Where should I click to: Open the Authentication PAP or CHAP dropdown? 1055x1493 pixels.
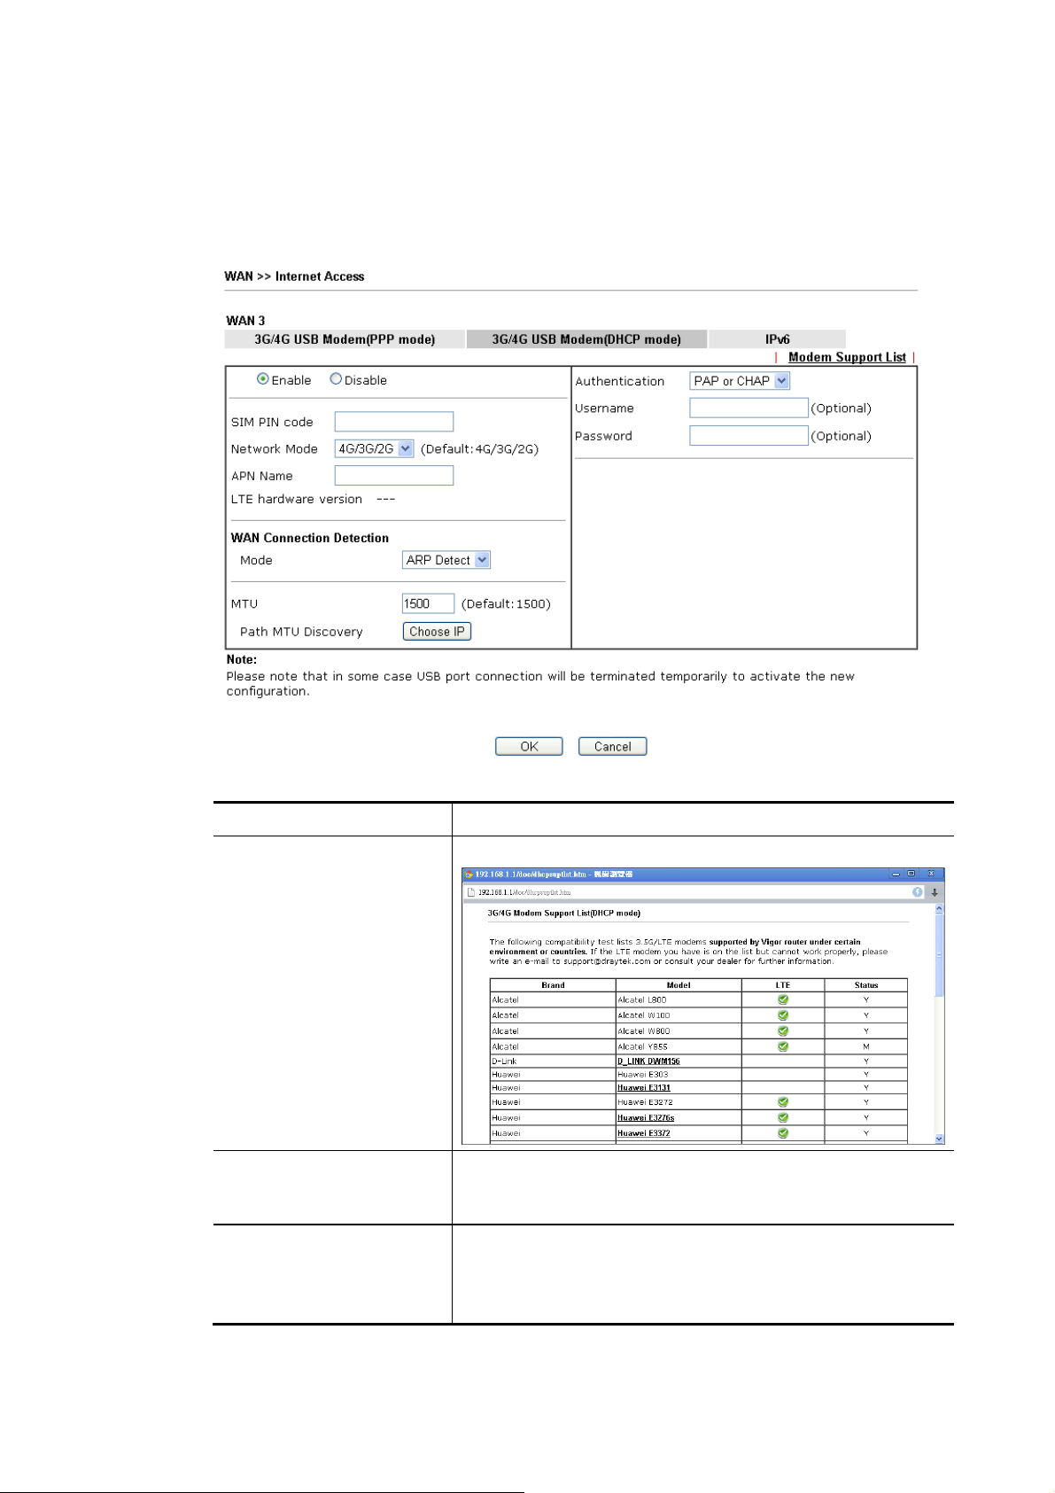(x=740, y=381)
